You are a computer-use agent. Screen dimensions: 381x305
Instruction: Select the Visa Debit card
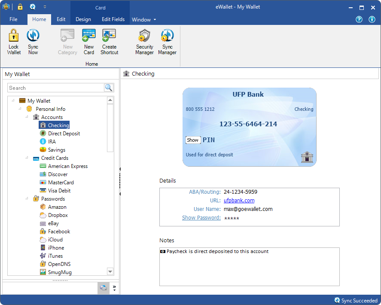55,191
